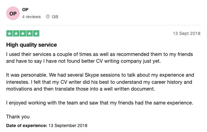Click the divider line below reviewer info
Viewport: 207px width, 132px height.
(103, 25)
